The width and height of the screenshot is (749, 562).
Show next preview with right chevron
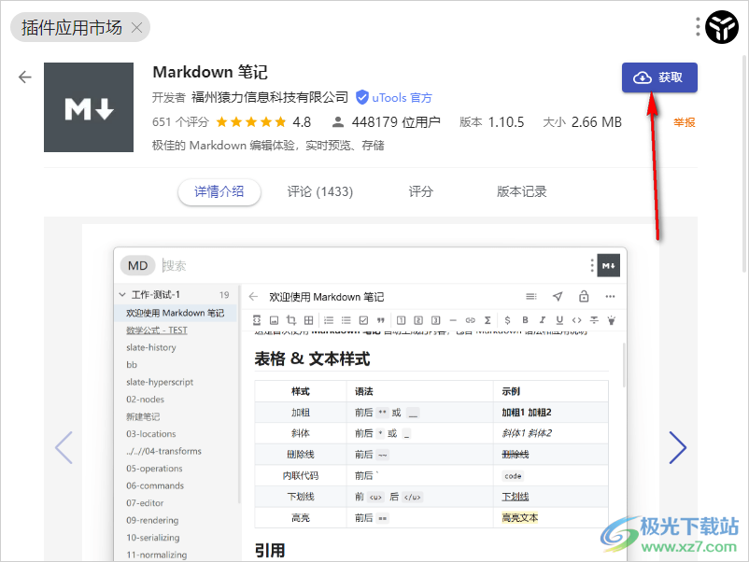(677, 447)
